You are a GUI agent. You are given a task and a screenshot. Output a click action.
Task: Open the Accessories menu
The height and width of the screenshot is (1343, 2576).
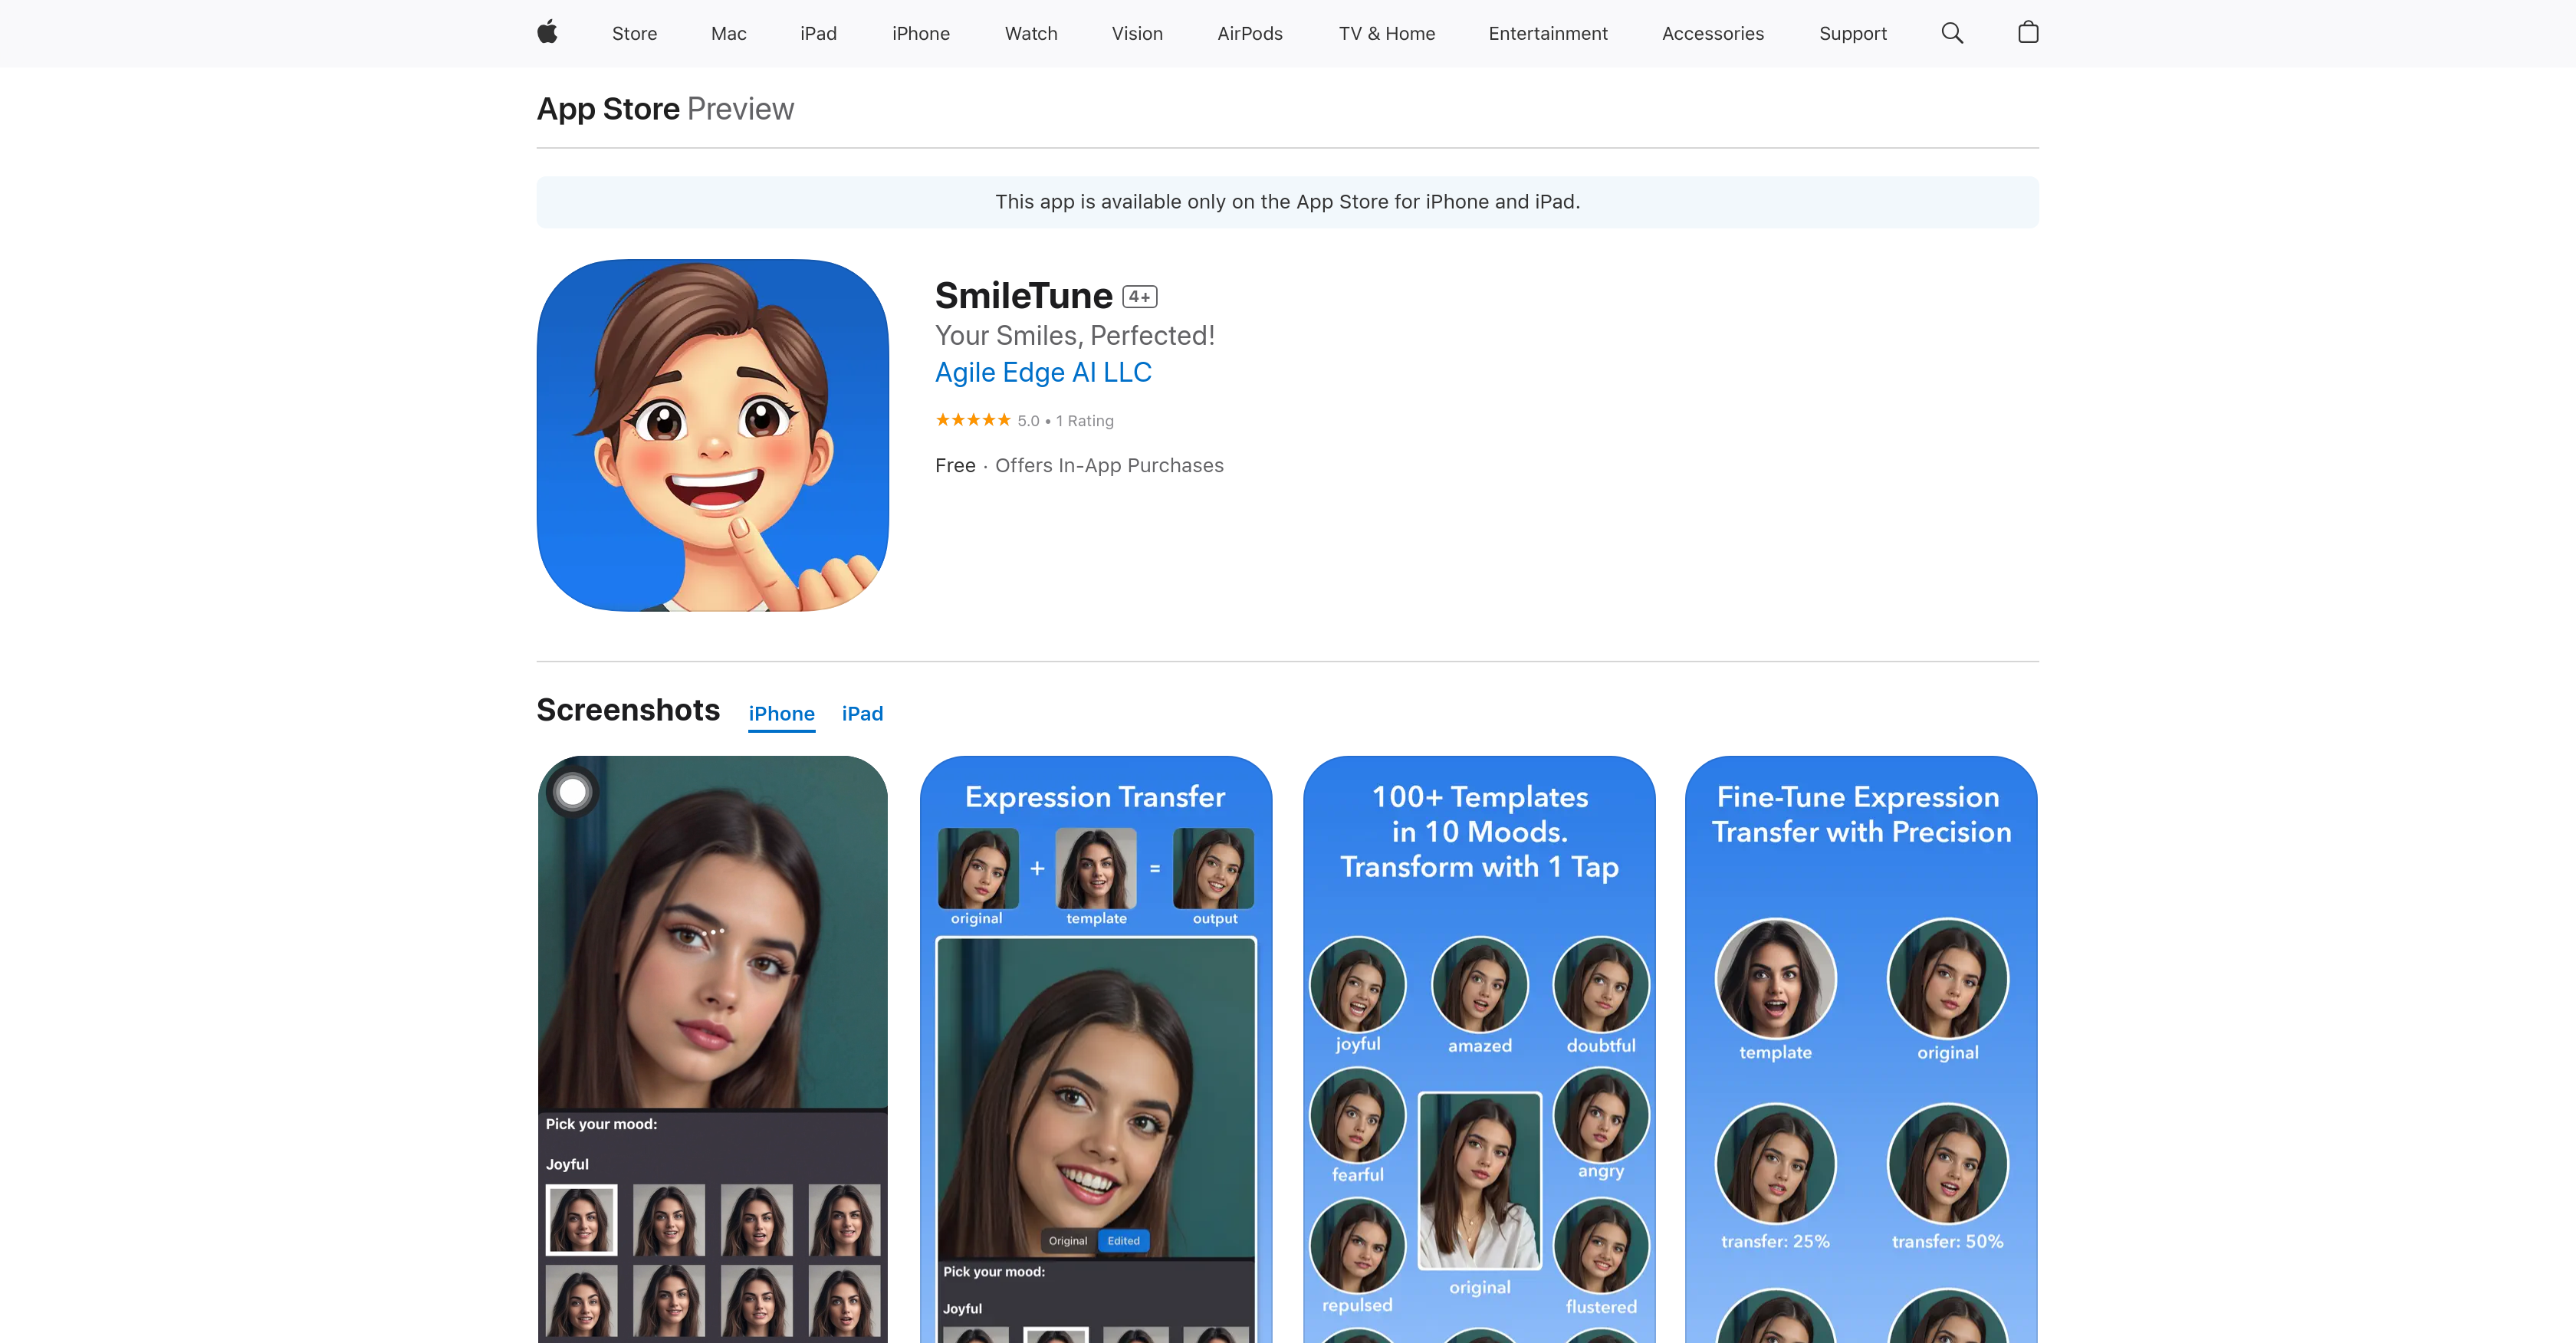tap(1712, 33)
